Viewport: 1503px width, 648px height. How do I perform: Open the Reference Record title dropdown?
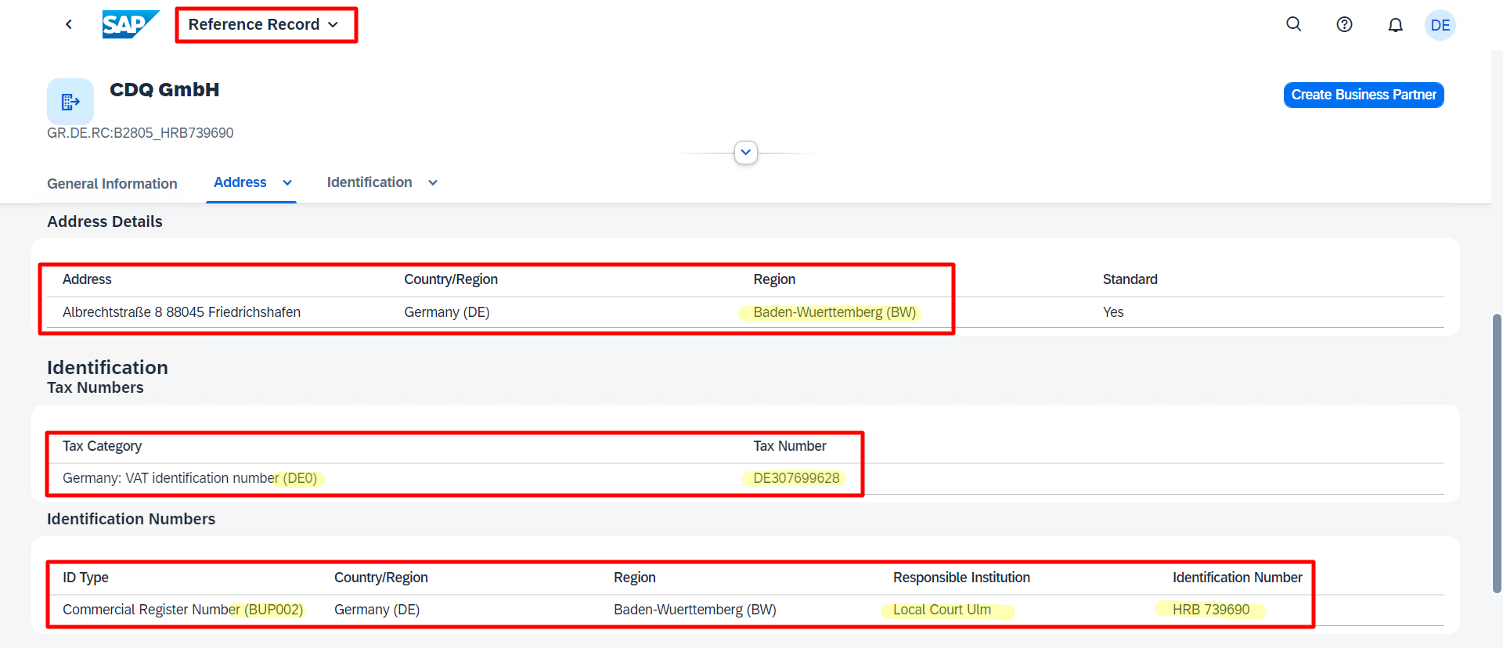click(x=264, y=24)
